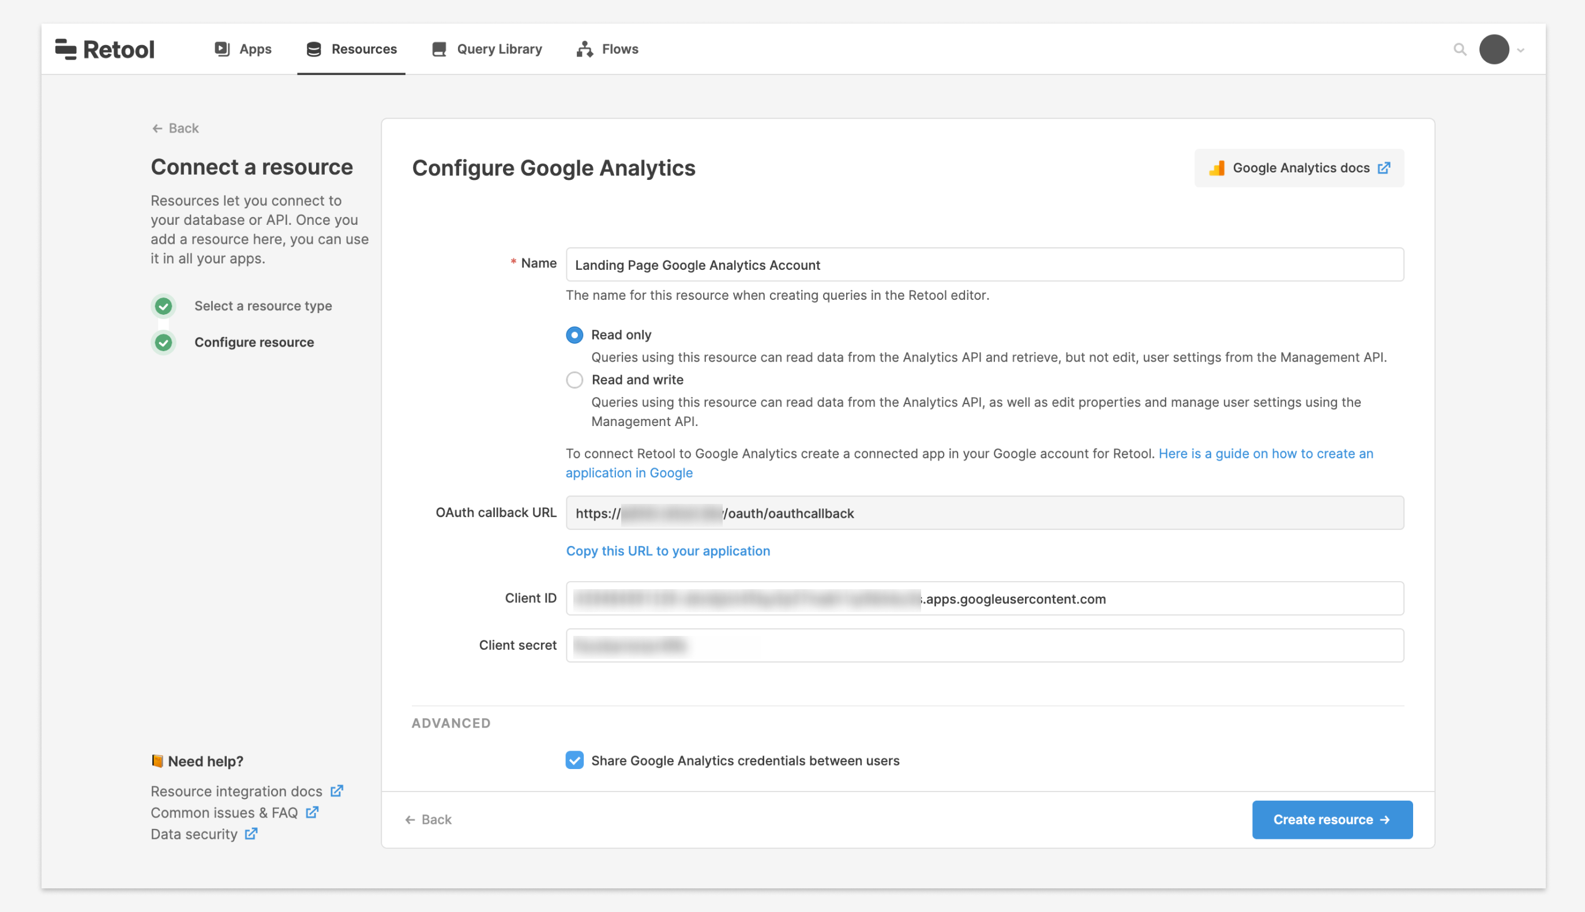This screenshot has height=912, width=1585.
Task: Expand the account dropdown chevron
Action: tap(1520, 50)
